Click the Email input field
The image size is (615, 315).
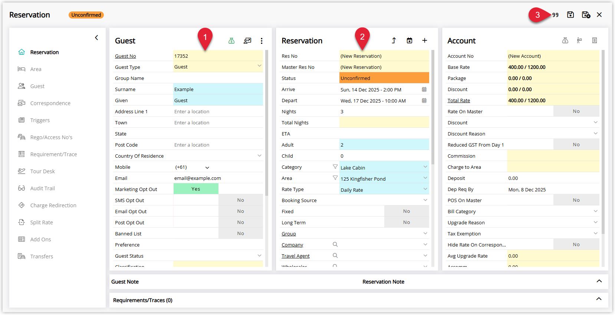pyautogui.click(x=218, y=178)
